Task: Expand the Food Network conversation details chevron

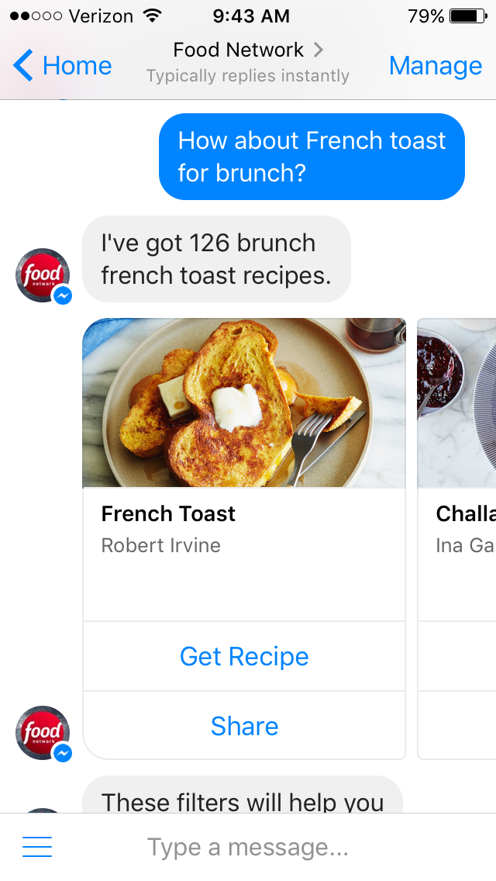Action: coord(318,50)
